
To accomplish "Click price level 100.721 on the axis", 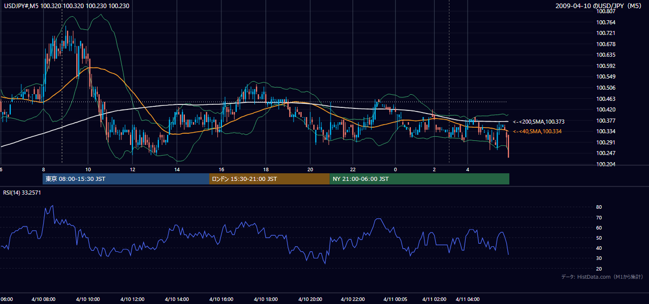I will tap(606, 33).
